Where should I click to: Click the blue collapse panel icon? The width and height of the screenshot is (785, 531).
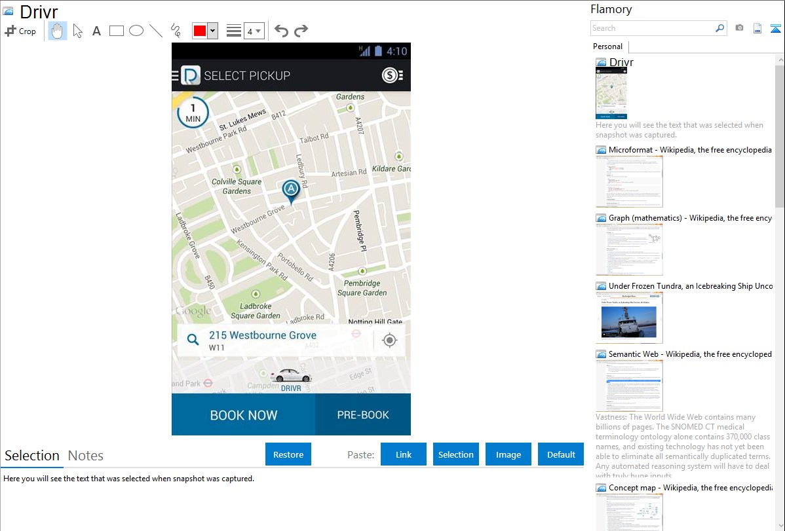[x=775, y=28]
